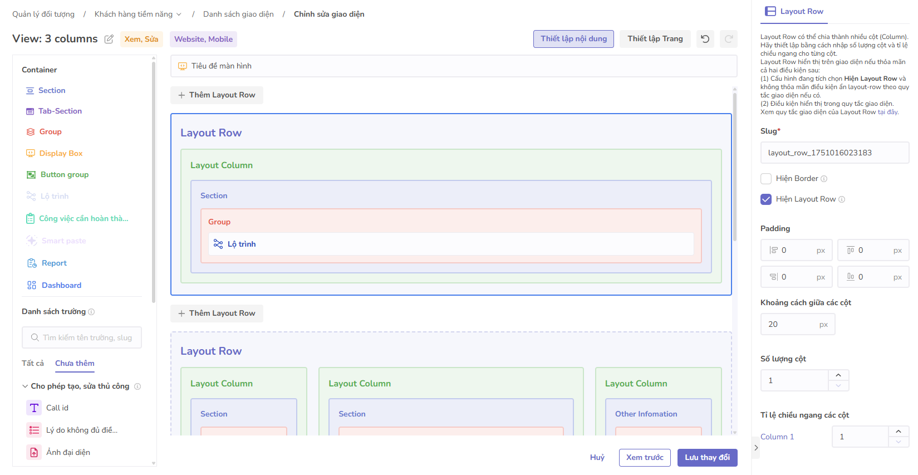Select the Tab-Section icon in Container list

(30, 111)
